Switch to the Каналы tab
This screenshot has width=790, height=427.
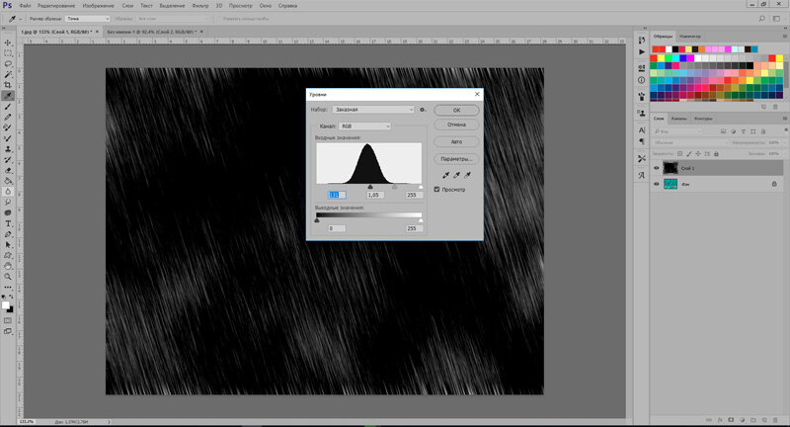click(678, 119)
